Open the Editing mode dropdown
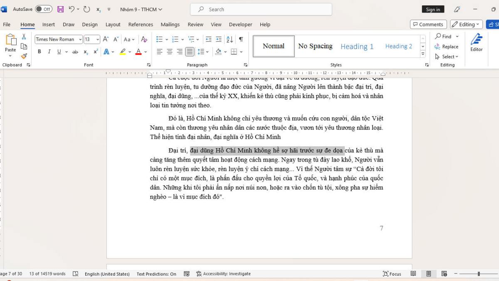The width and height of the screenshot is (499, 281). [x=466, y=25]
